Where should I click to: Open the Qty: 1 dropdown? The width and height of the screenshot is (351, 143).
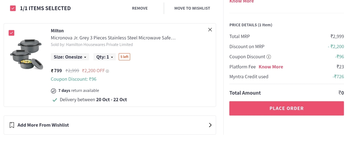tap(104, 57)
